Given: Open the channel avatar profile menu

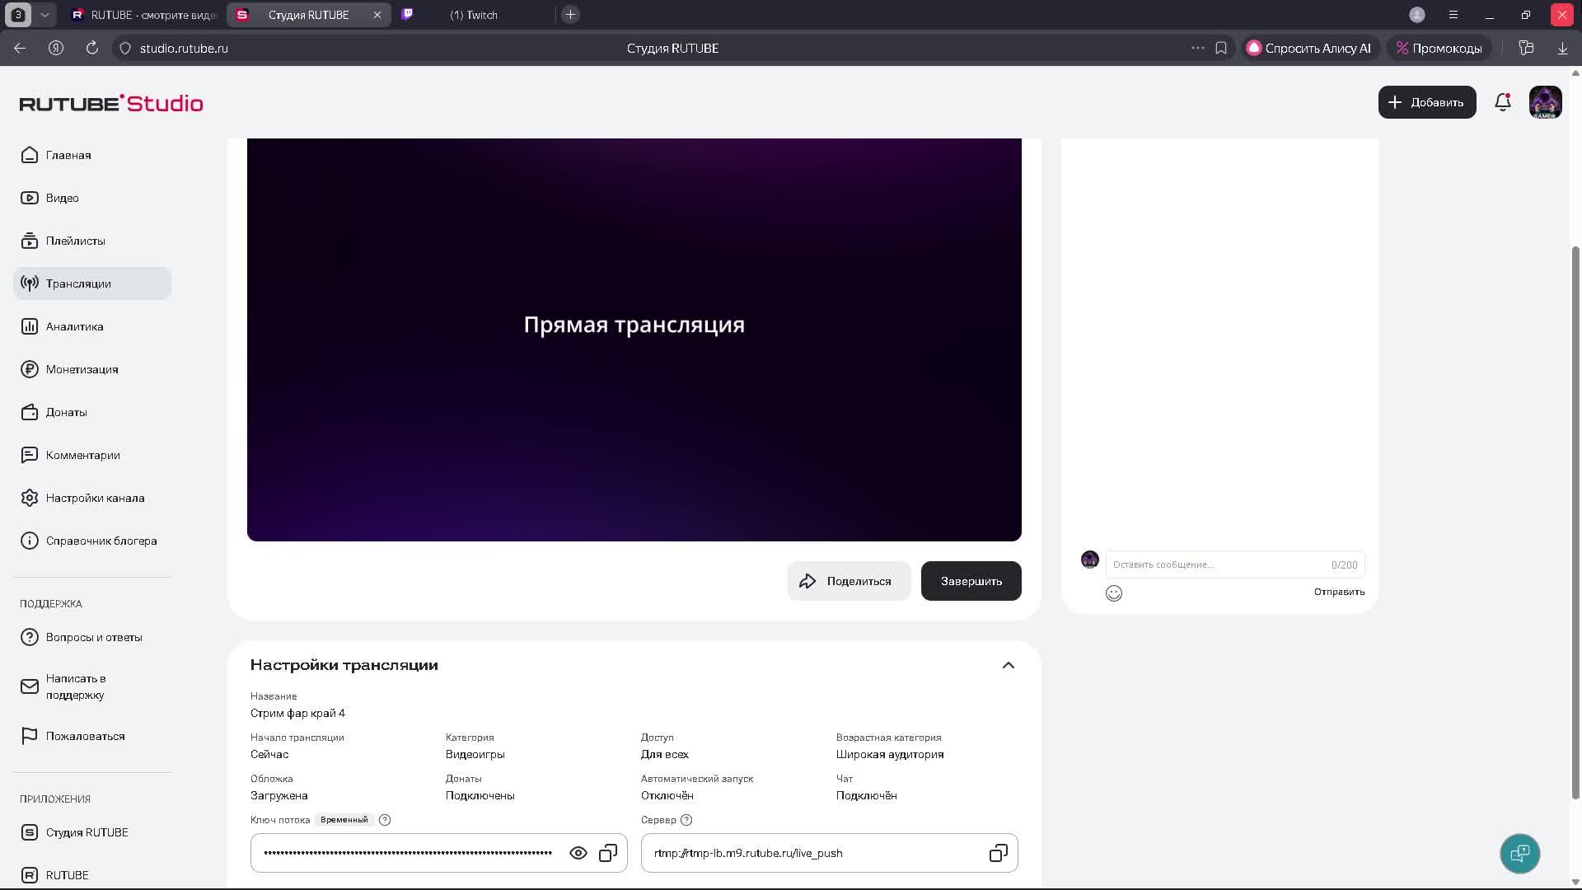Looking at the screenshot, I should click(x=1545, y=102).
